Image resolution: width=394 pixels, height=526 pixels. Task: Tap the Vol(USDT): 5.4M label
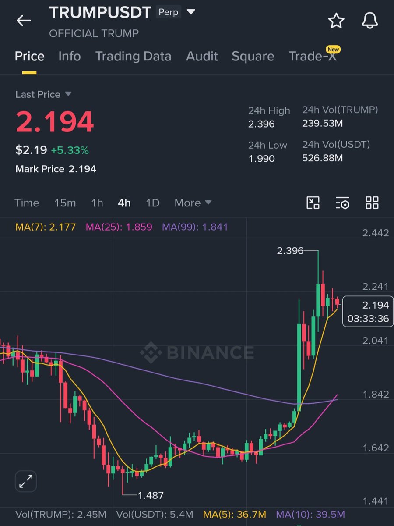tap(155, 514)
